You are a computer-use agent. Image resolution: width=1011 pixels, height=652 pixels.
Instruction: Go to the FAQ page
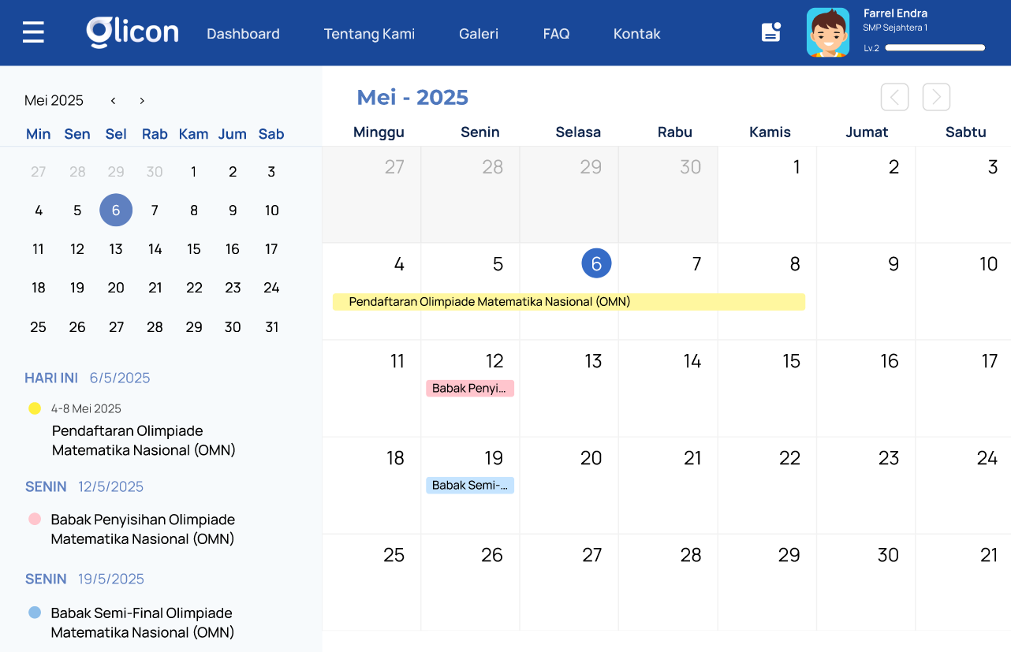pos(556,34)
